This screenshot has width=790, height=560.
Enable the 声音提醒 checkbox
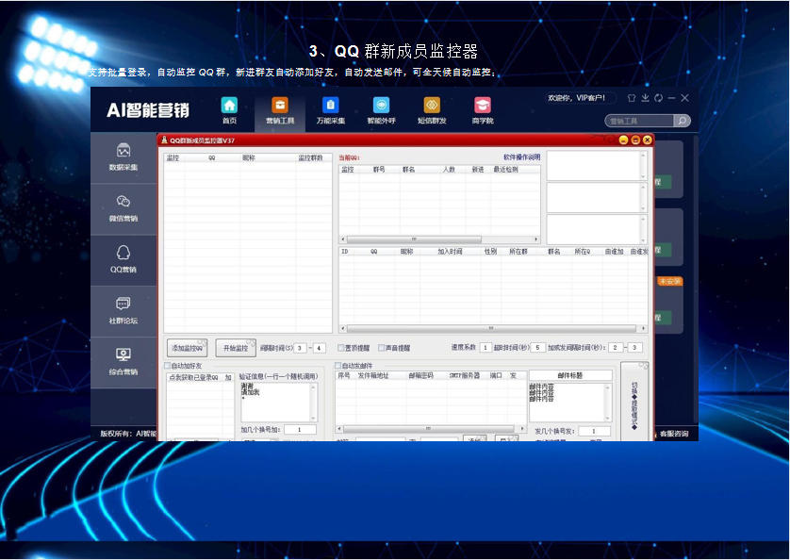point(382,348)
